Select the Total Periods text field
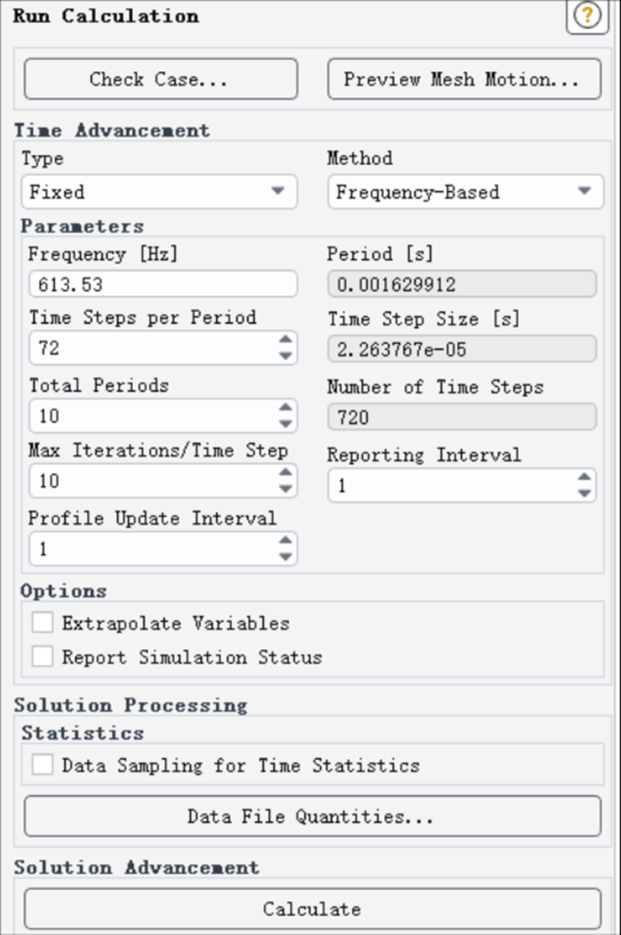Viewport: 621px width, 935px height. pos(153,416)
